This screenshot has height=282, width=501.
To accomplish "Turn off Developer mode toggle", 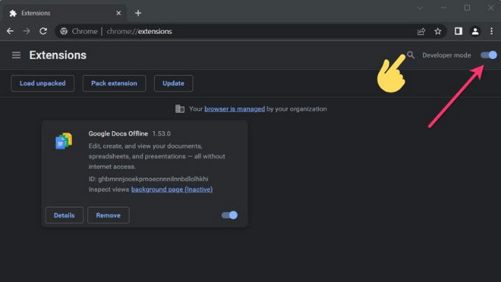I will click(489, 55).
